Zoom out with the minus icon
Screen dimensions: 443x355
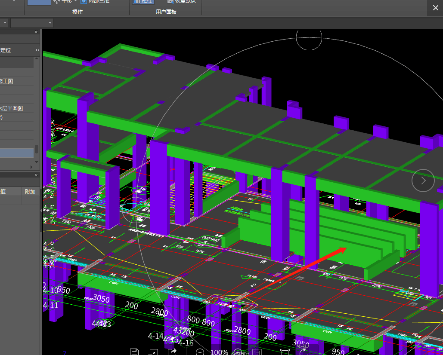tap(200, 352)
